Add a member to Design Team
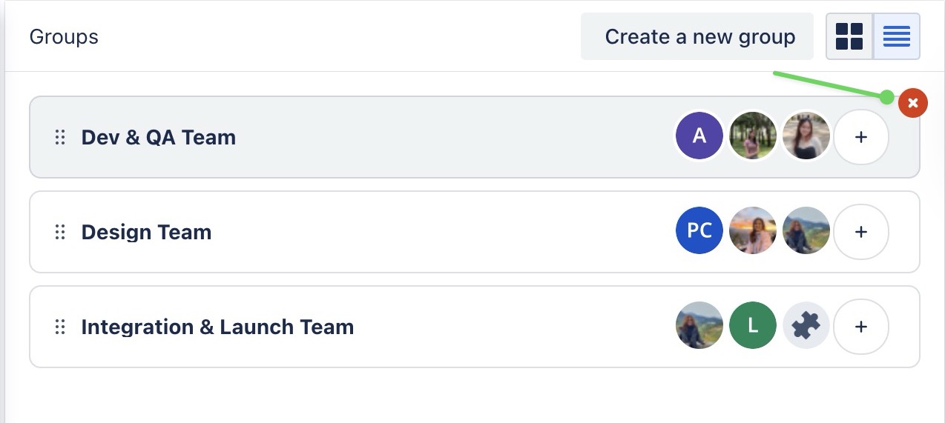Image resolution: width=945 pixels, height=423 pixels. tap(860, 232)
